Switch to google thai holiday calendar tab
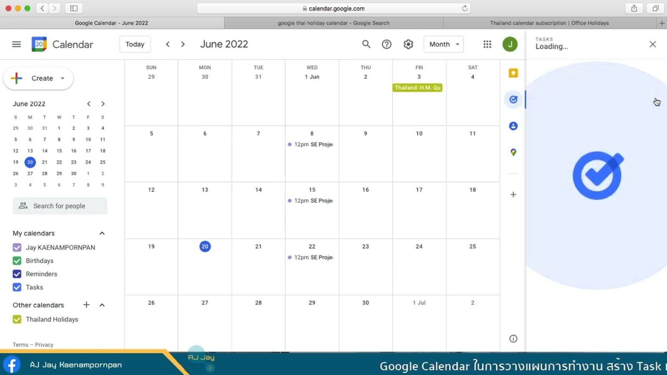The height and width of the screenshot is (375, 667). point(333,23)
